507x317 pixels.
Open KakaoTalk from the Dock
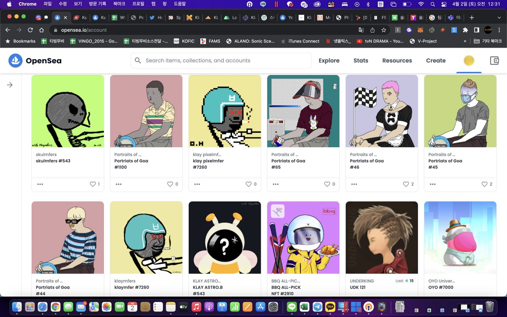click(330, 306)
